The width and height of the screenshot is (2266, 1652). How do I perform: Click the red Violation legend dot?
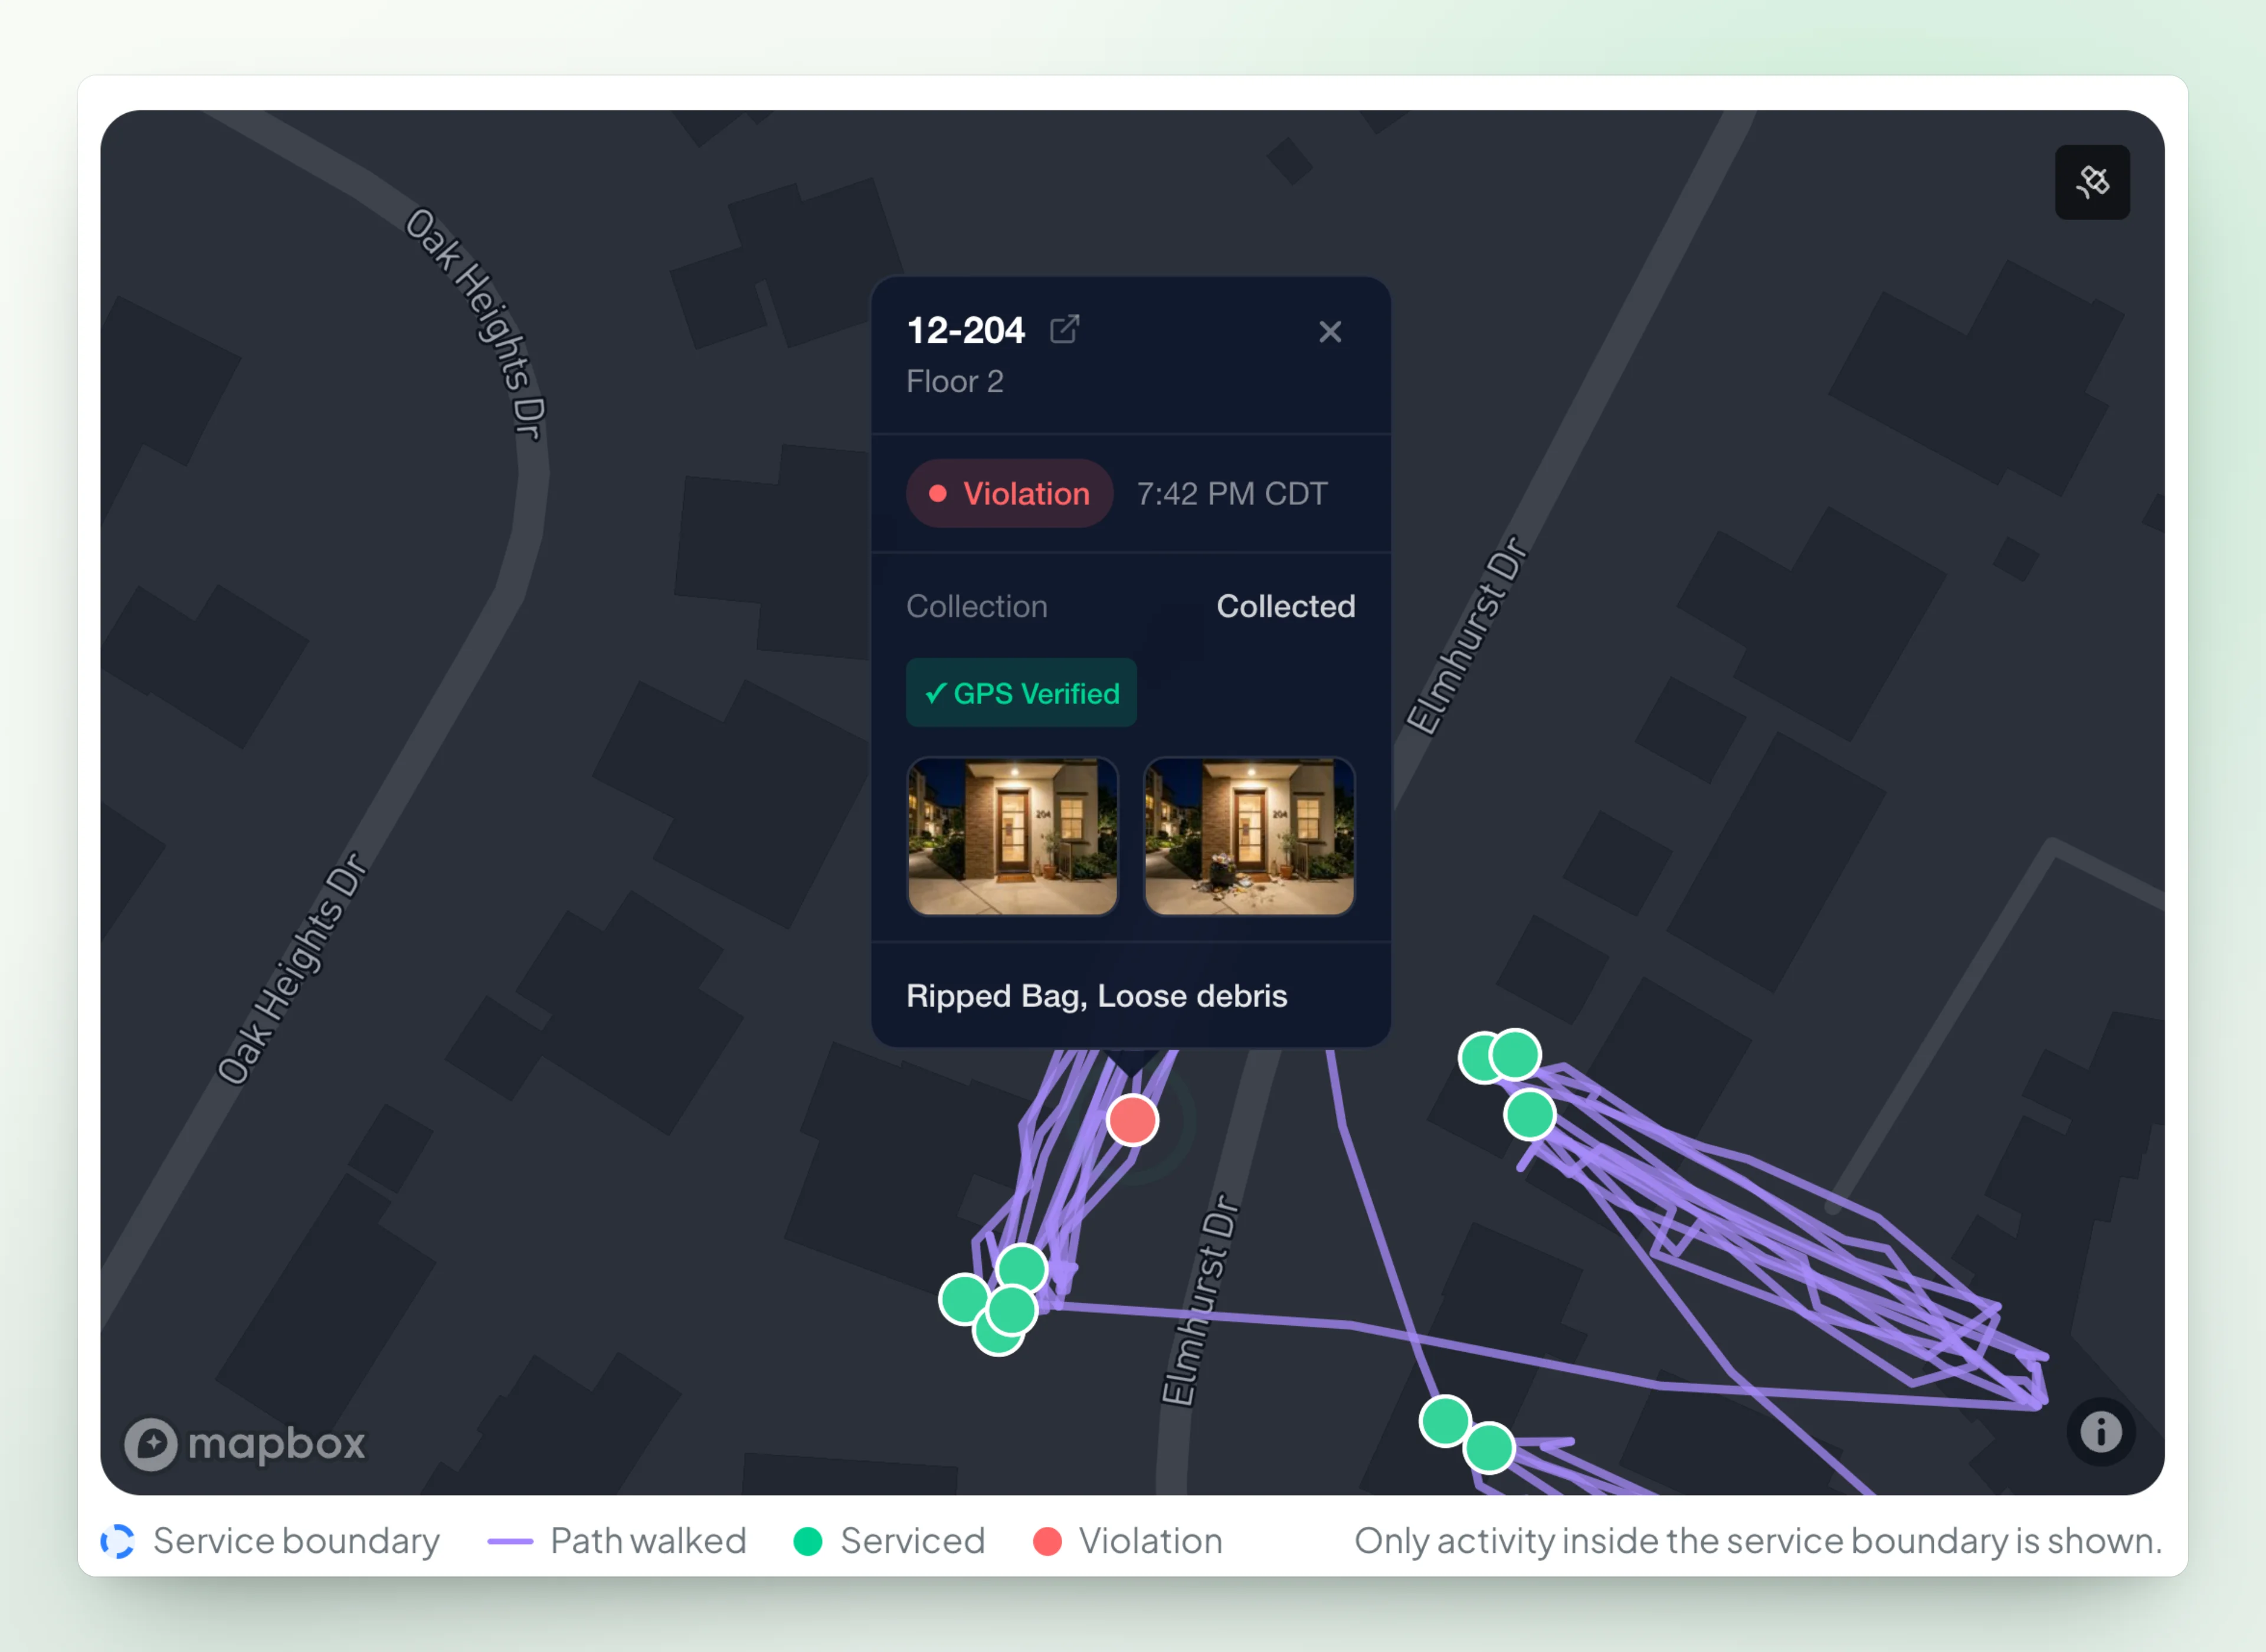(1047, 1541)
